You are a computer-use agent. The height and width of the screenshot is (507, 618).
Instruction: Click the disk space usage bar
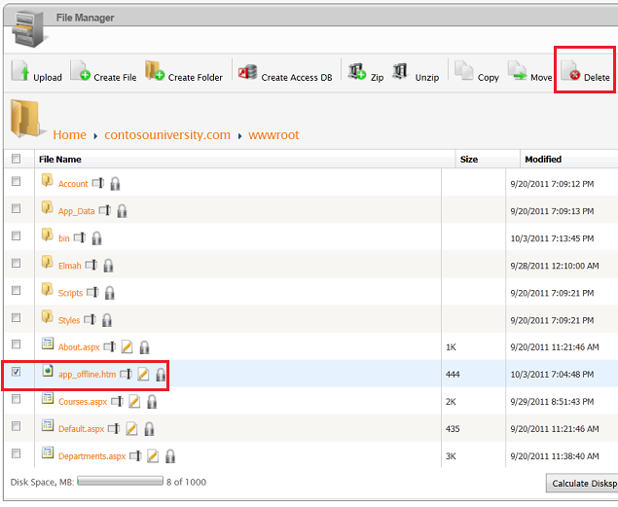[x=119, y=482]
